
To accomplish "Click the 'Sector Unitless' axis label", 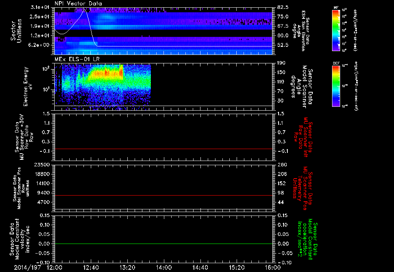I will coord(16,31).
